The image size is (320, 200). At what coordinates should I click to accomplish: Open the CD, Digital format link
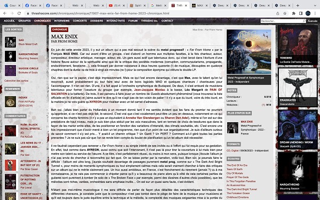click(232, 150)
